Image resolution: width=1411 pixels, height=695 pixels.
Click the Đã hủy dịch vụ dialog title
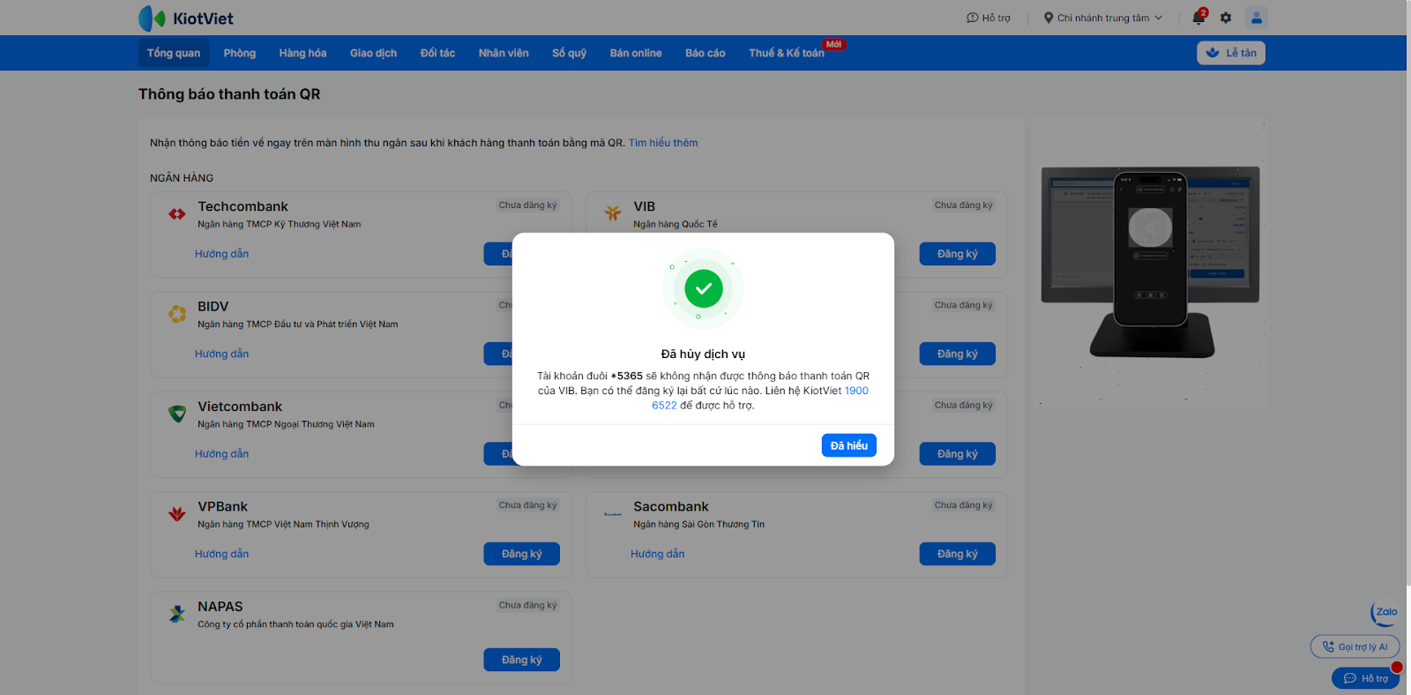coord(704,355)
